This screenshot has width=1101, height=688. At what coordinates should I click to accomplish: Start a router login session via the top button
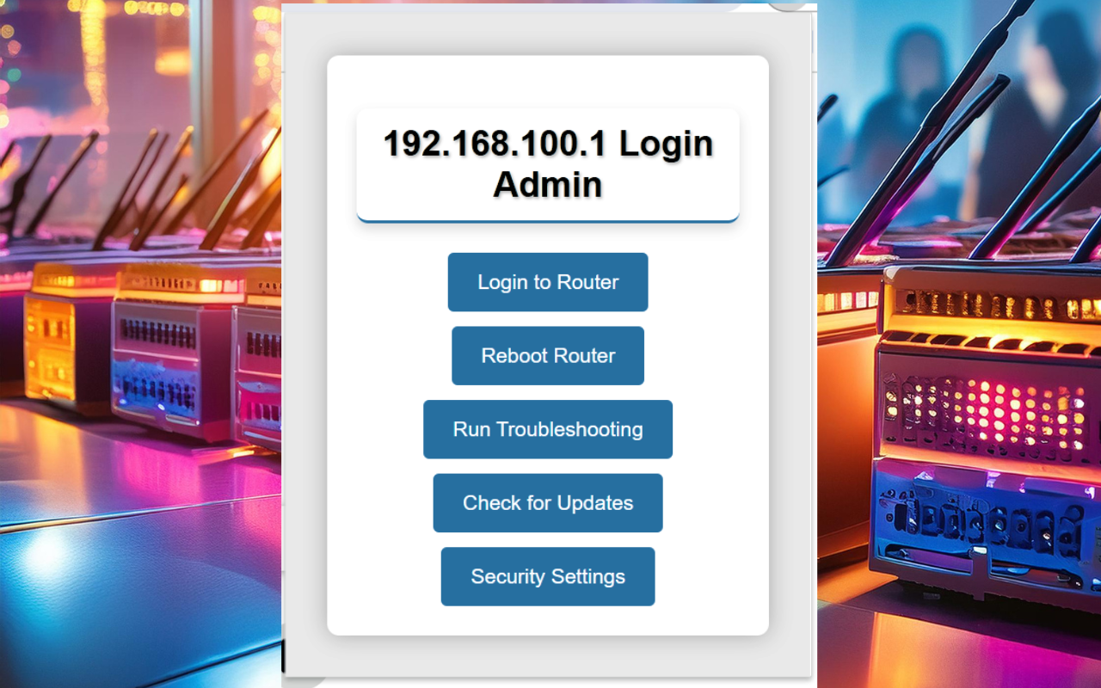coord(547,282)
